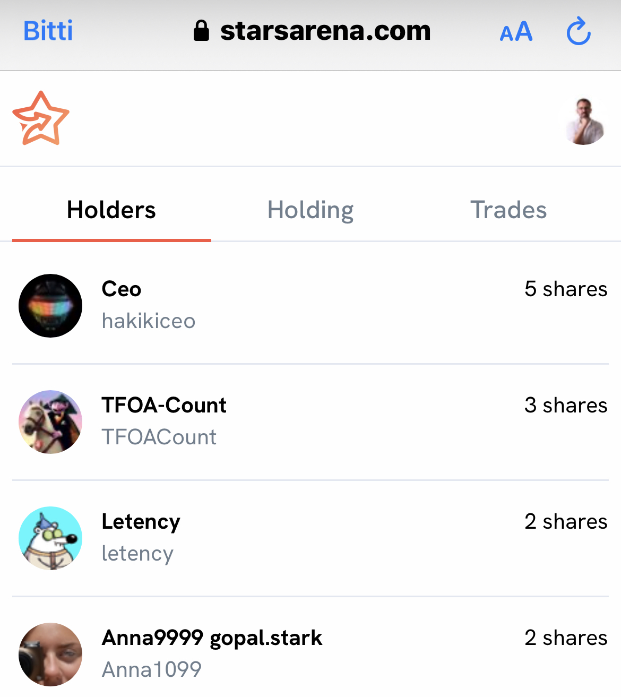The width and height of the screenshot is (621, 697).
Task: Open the Ceo holder profile name
Action: point(122,289)
